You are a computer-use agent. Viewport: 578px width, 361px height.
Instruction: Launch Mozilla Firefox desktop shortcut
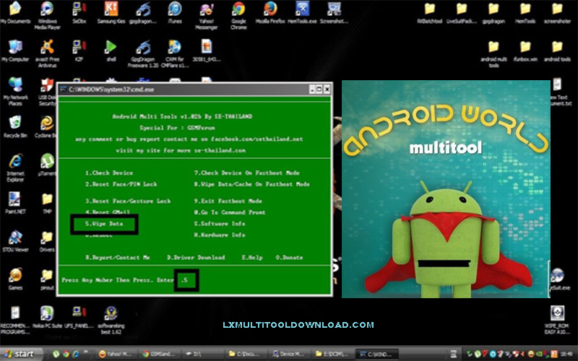[x=270, y=12]
